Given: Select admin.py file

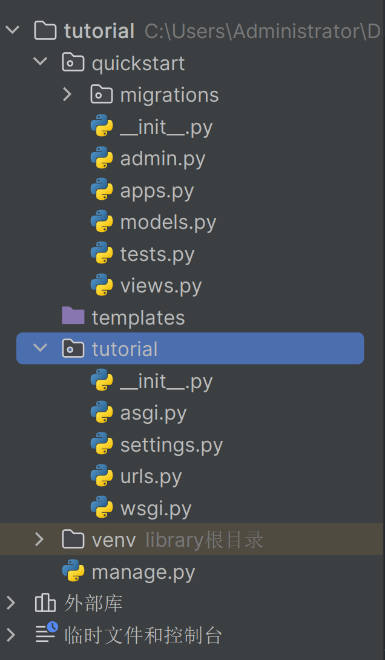Looking at the screenshot, I should coord(162,159).
